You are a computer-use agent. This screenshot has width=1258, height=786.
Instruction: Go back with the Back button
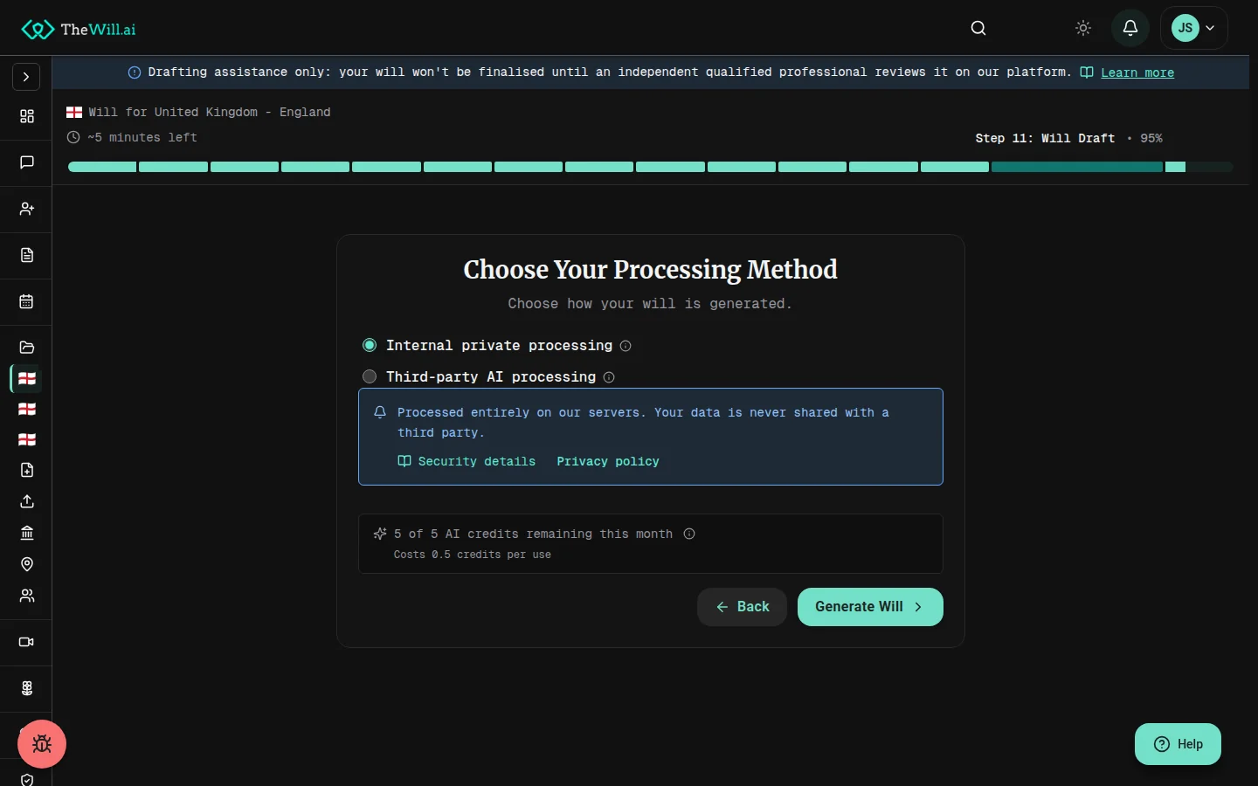pos(742,607)
